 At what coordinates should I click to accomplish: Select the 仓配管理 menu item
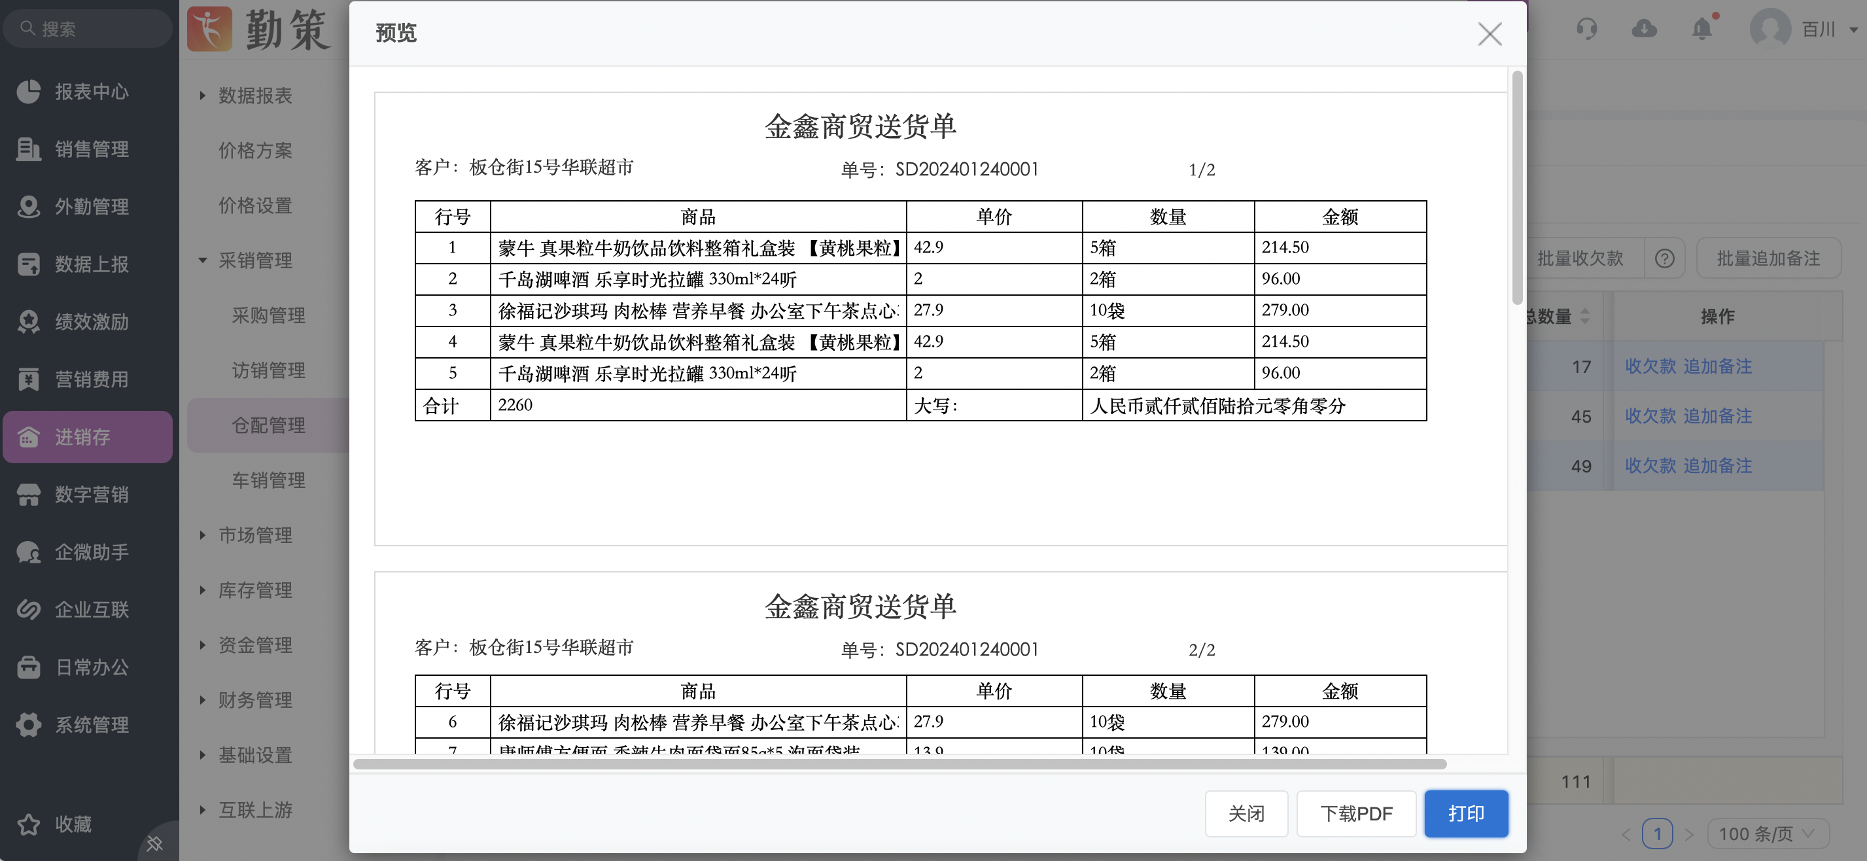coord(268,425)
